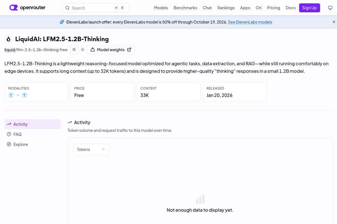Select the FAQ sidebar item
337x224 pixels.
click(x=33, y=134)
